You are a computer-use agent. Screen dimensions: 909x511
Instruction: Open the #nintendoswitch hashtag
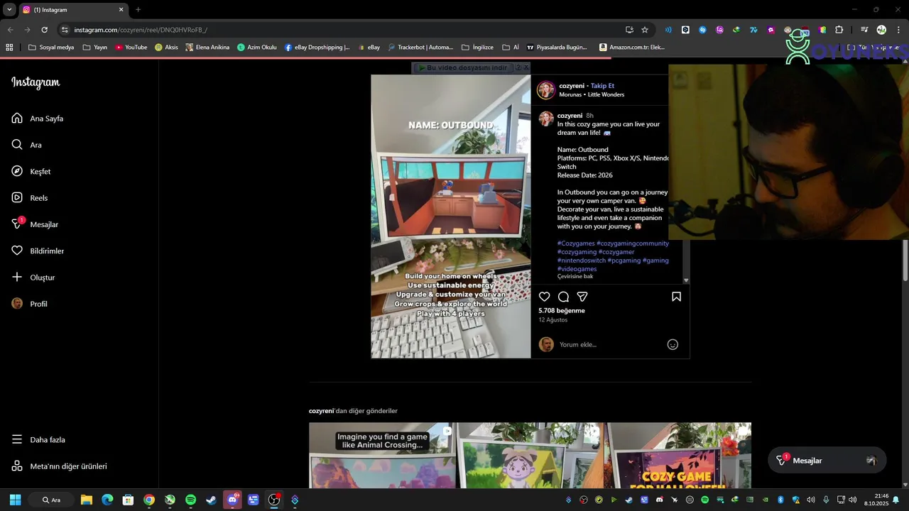[582, 260]
